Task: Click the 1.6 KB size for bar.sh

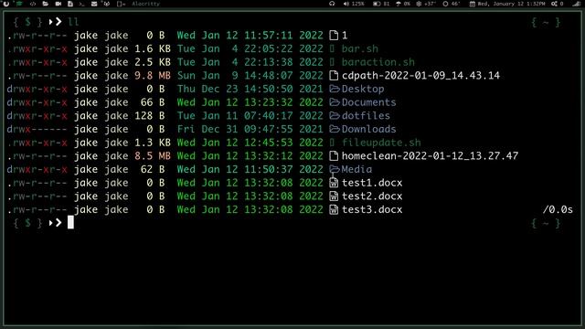Action: 153,48
